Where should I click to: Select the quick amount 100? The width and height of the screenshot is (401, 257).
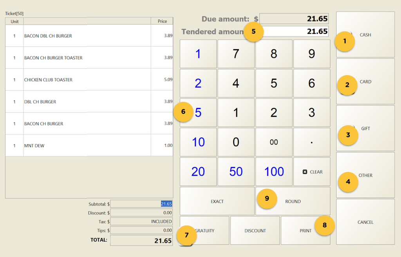(x=274, y=171)
